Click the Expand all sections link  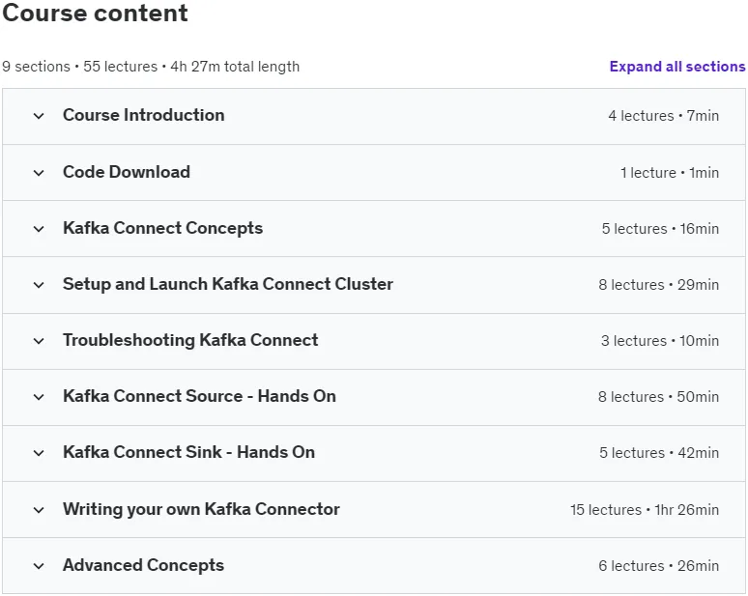point(677,67)
